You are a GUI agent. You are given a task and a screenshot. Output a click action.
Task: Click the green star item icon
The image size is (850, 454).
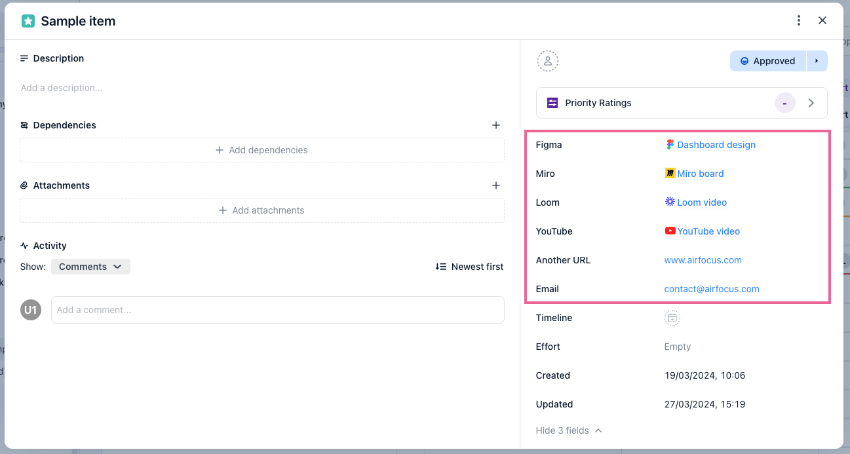pyautogui.click(x=28, y=21)
